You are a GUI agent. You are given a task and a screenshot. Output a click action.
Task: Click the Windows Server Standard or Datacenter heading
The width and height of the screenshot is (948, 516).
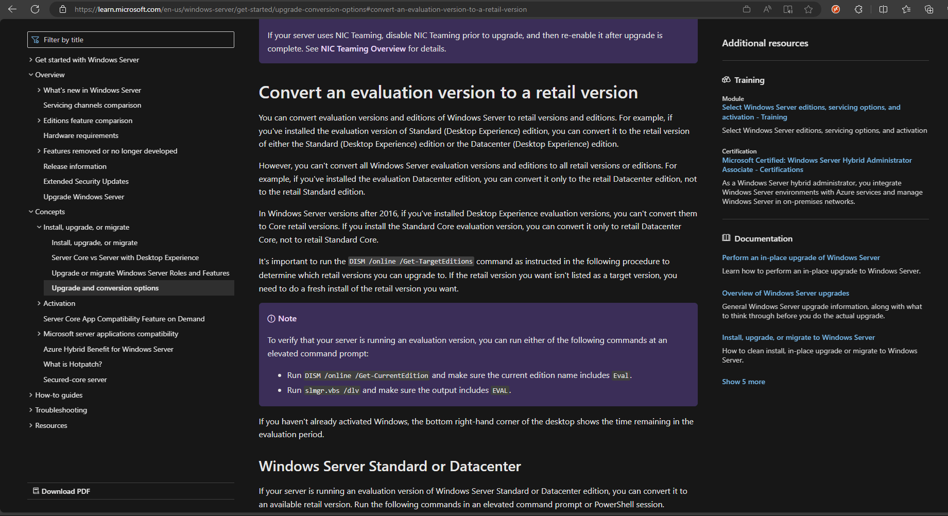click(x=390, y=466)
